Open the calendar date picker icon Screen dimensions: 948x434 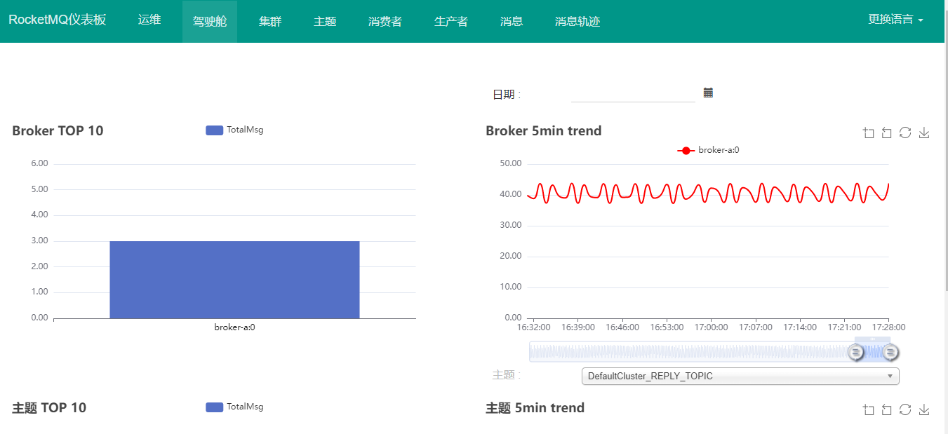(708, 93)
